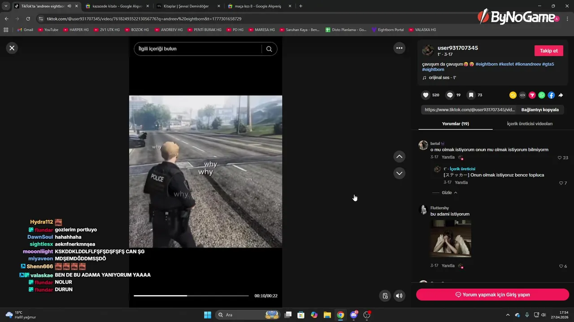Click the site info icon in address bar
The height and width of the screenshot is (322, 574).
(x=41, y=19)
